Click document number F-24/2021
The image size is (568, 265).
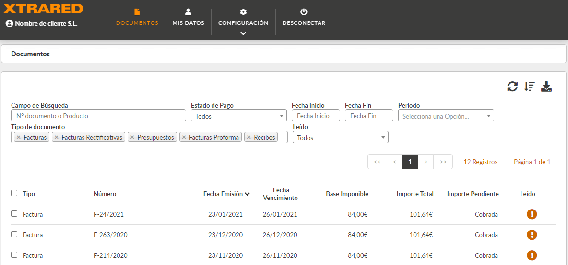point(109,214)
